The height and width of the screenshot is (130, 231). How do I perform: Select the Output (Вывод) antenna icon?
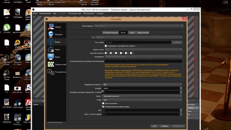[x=51, y=42]
